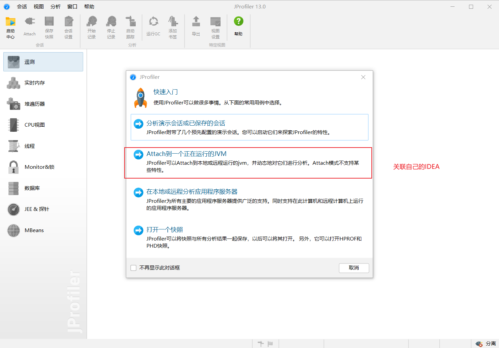
Task: Choose 在本地或远程分析应用程序服务器 option
Action: [249, 199]
